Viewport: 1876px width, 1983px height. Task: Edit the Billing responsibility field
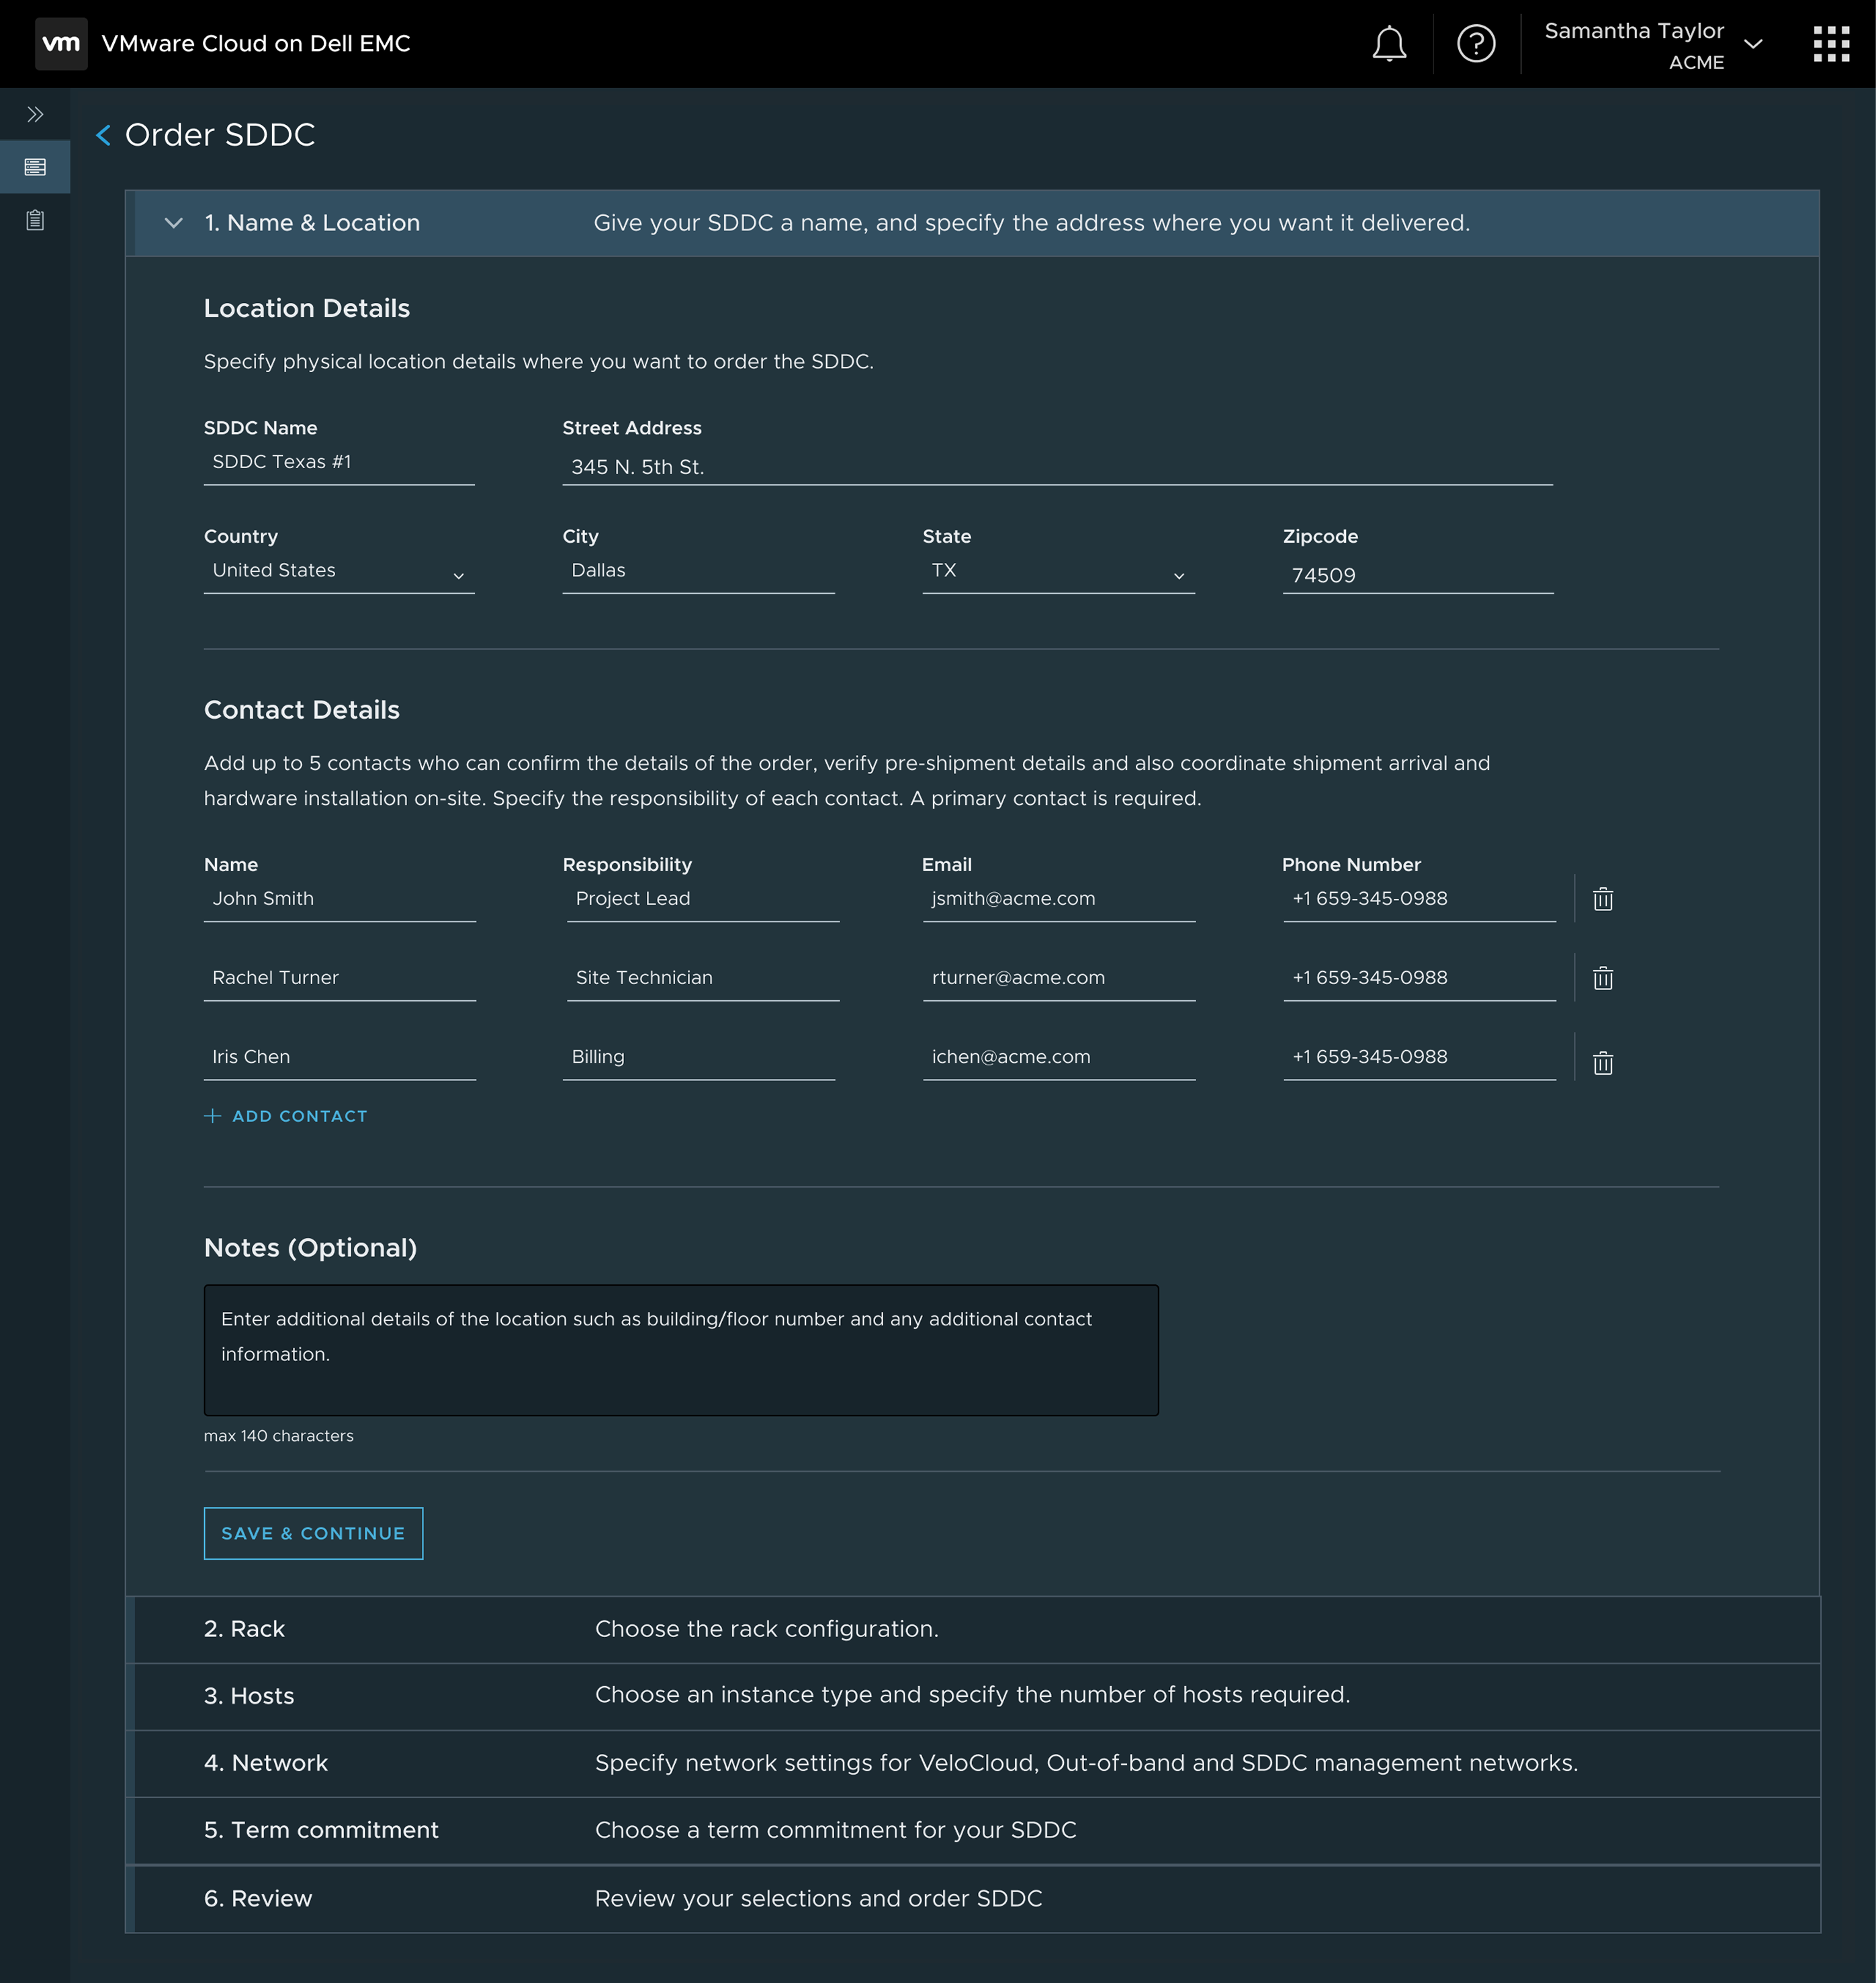tap(698, 1057)
